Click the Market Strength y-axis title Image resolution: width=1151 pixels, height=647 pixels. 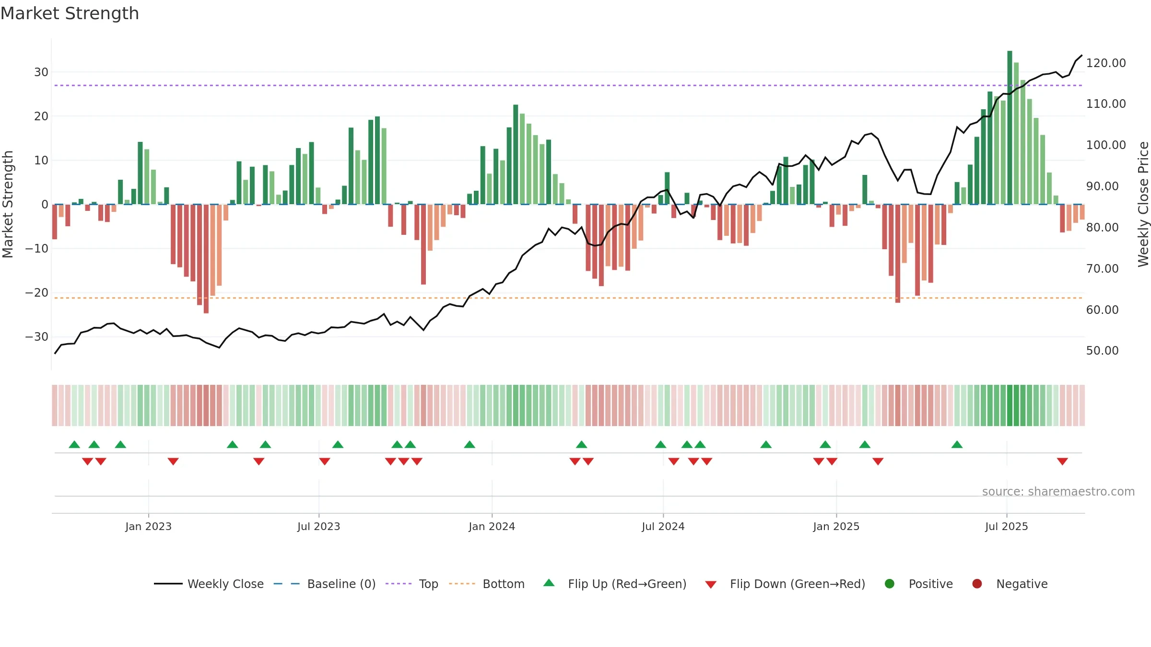click(8, 204)
